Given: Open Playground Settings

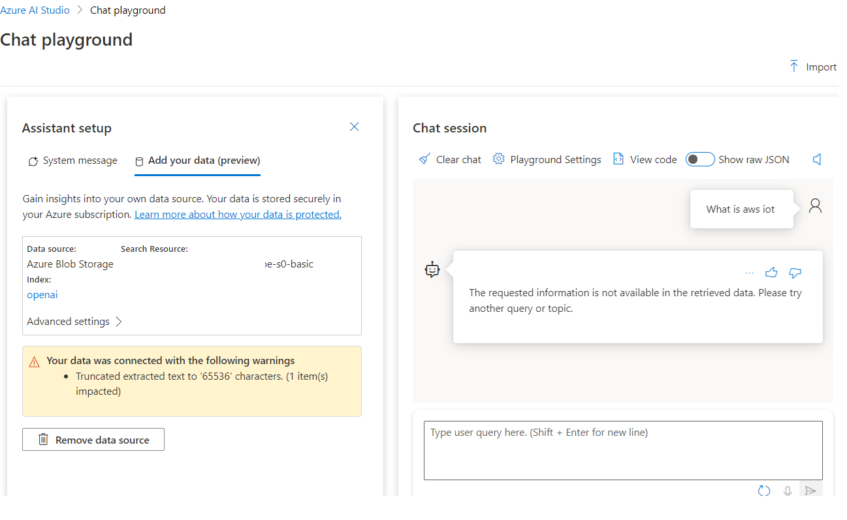Looking at the screenshot, I should [547, 159].
